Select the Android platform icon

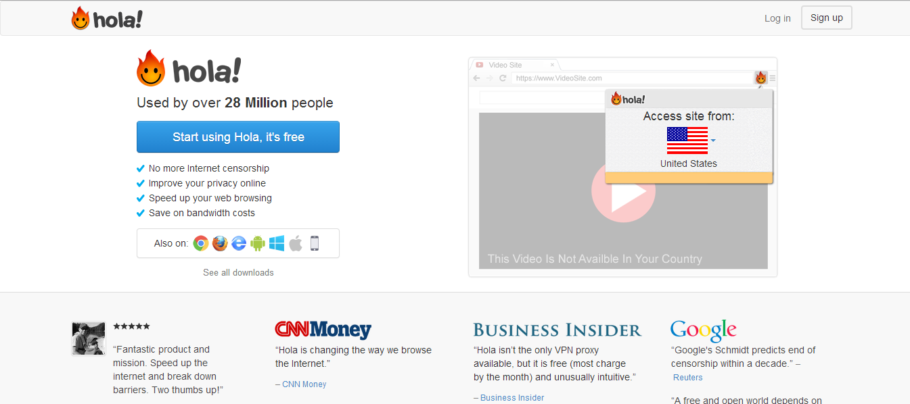tap(258, 243)
